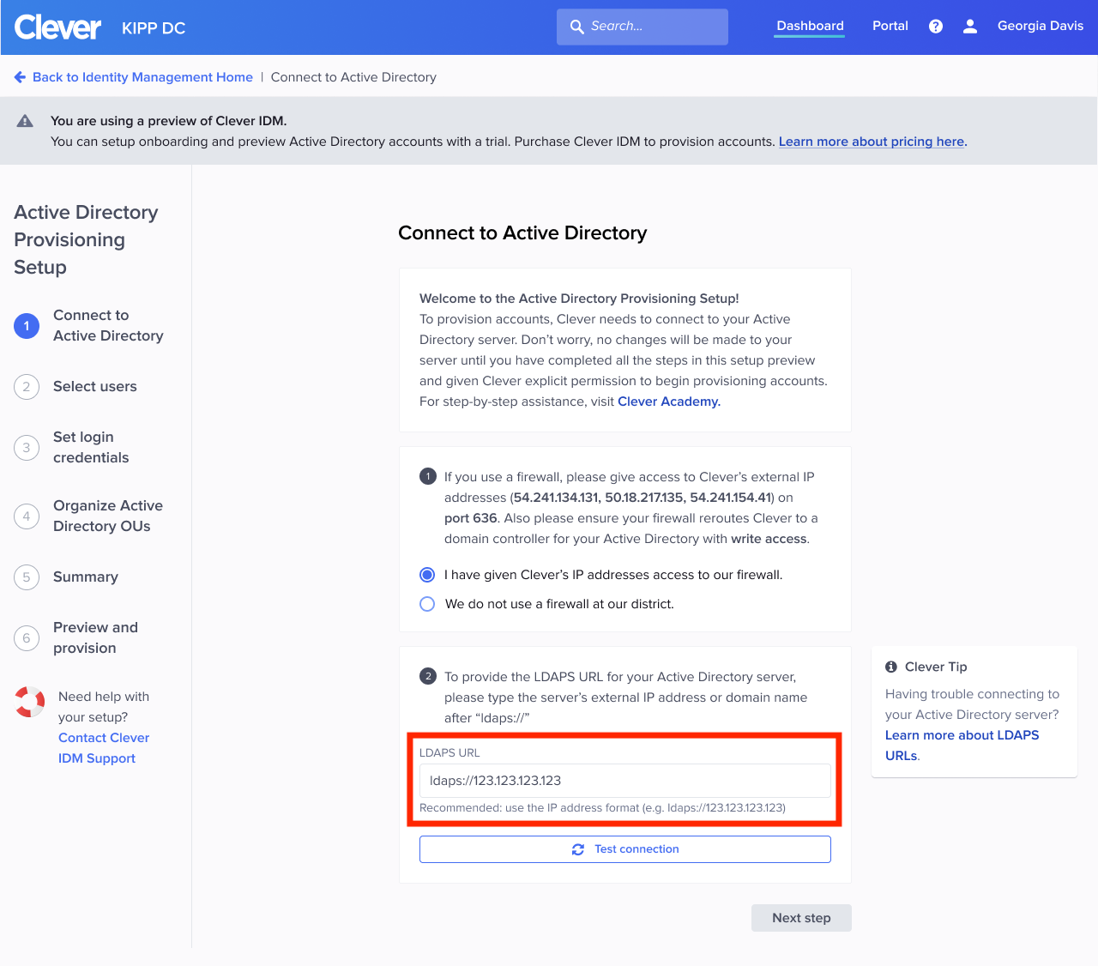Click the Contact Clever IDM Support link
This screenshot has width=1098, height=966.
(103, 747)
